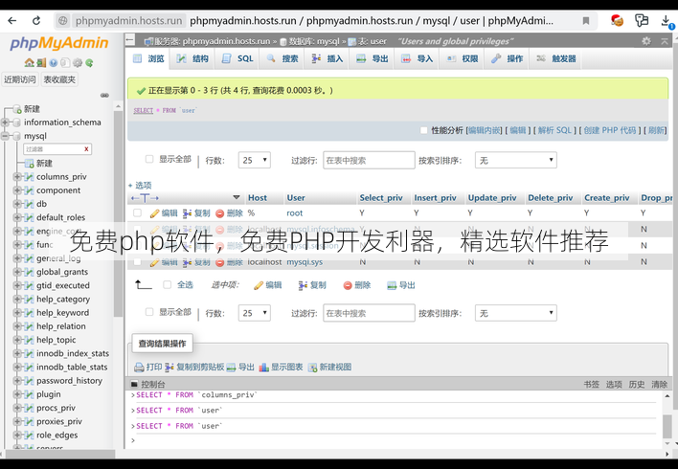Clear the table filter with red X
The image size is (678, 469).
click(x=86, y=149)
